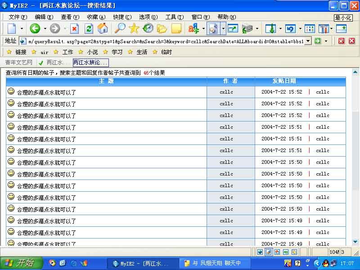Open the 收藏(A) menu
This screenshot has width=360, height=270.
(96, 17)
